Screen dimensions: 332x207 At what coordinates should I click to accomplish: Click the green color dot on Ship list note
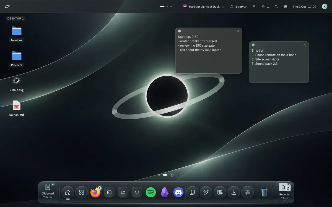tap(253, 45)
